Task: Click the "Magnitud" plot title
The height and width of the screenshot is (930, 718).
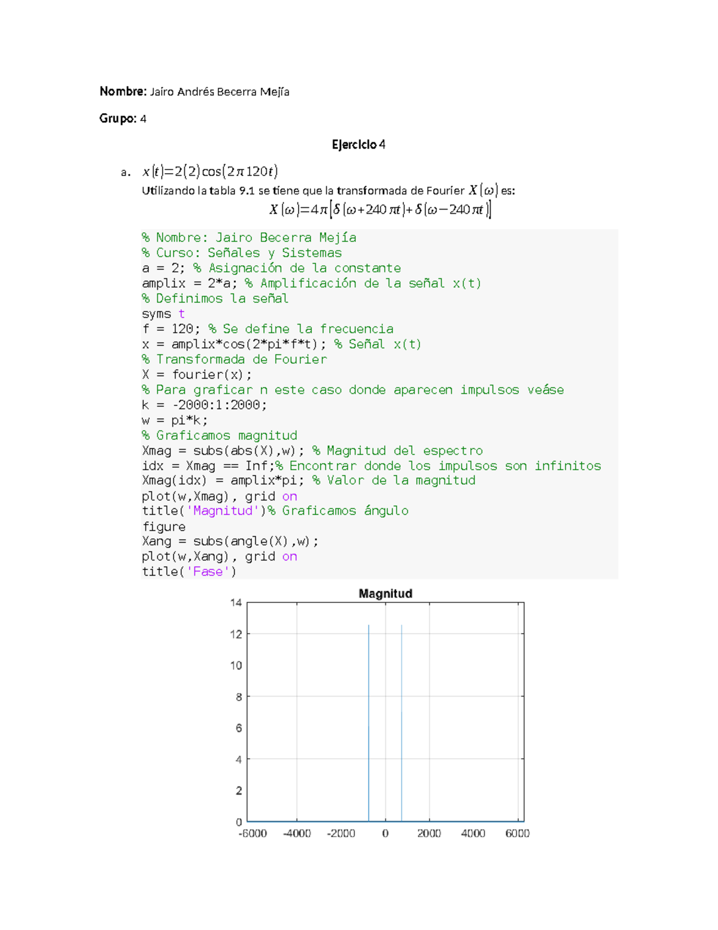Action: [x=385, y=593]
